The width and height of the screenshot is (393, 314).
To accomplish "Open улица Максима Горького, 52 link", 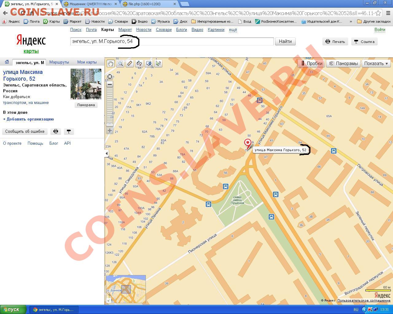I will tap(23, 75).
